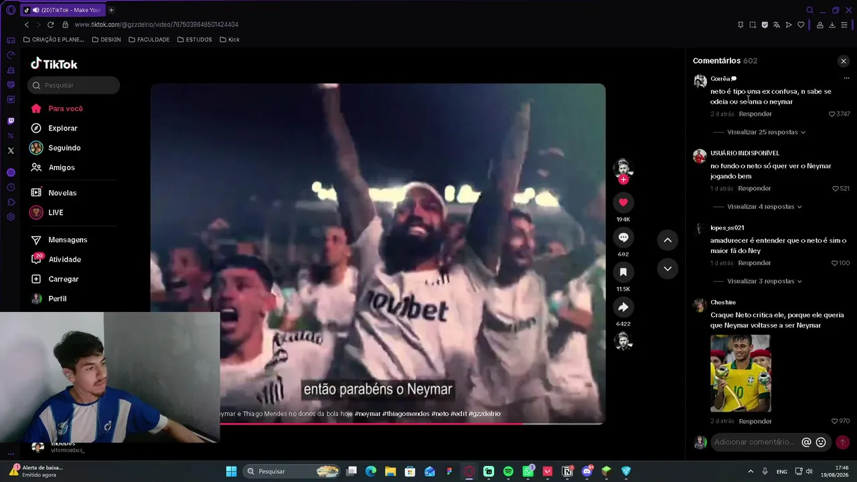This screenshot has height=482, width=857.
Task: Seek the video using the red progress bar
Action: (378, 423)
